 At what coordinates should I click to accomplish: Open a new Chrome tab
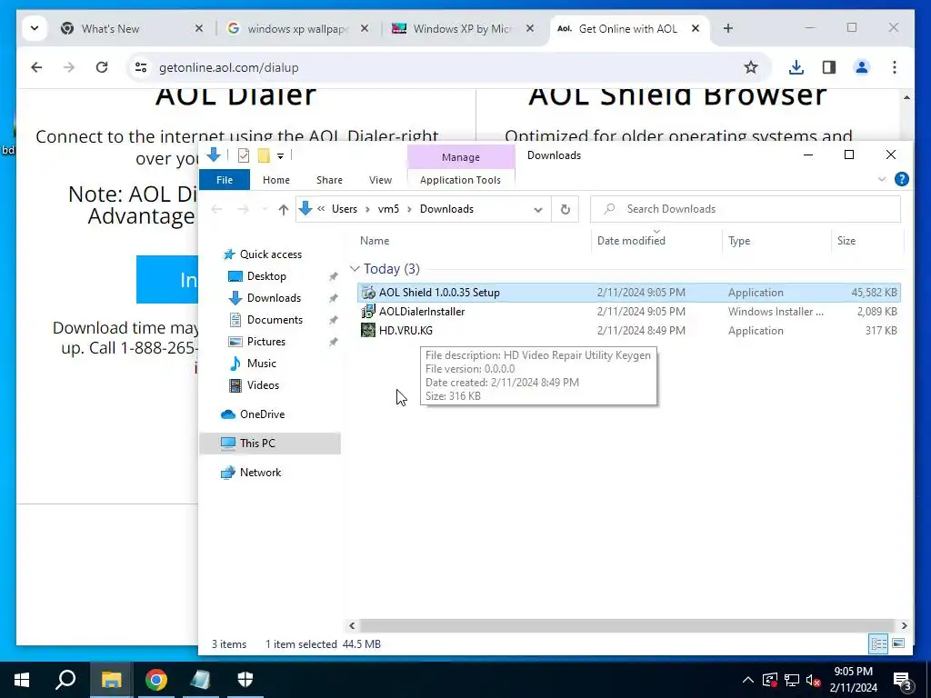coord(728,28)
